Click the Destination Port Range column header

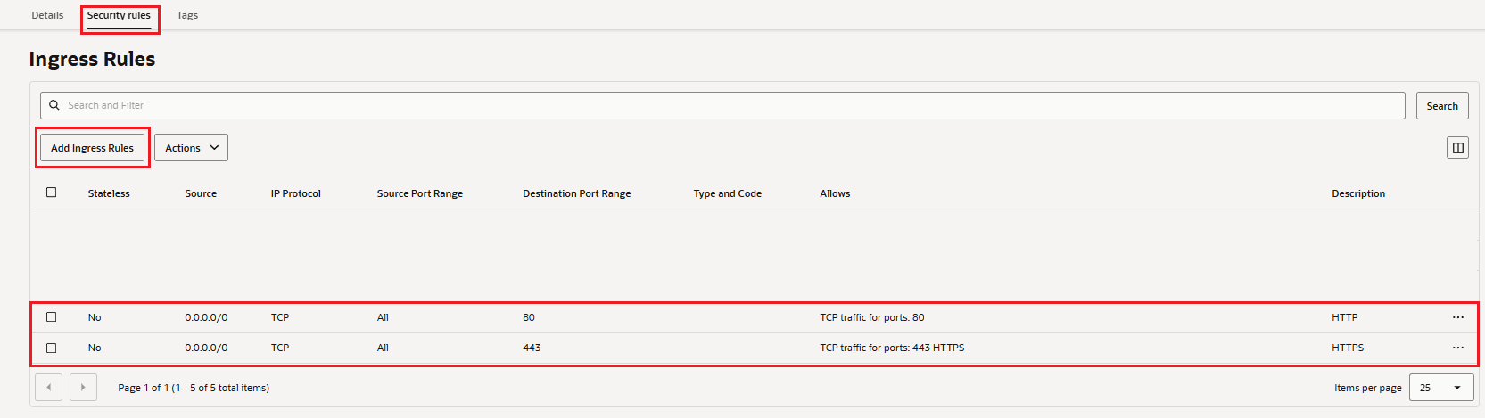[x=576, y=193]
